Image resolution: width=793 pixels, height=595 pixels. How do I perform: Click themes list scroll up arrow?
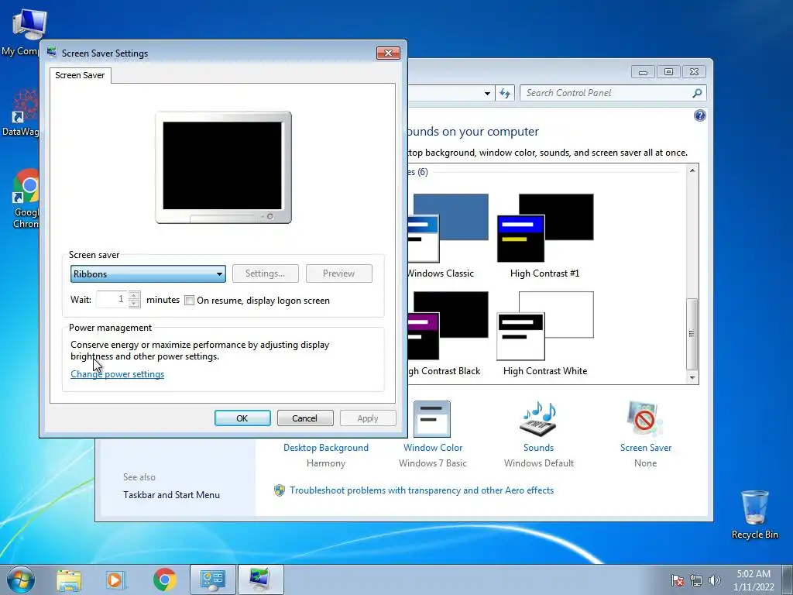692,170
